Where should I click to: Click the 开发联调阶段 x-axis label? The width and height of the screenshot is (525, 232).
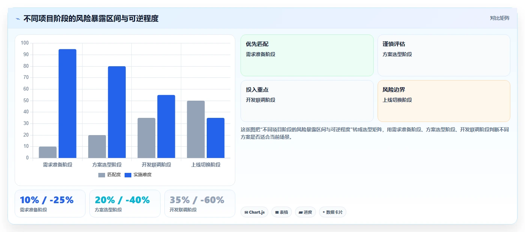tap(156, 165)
